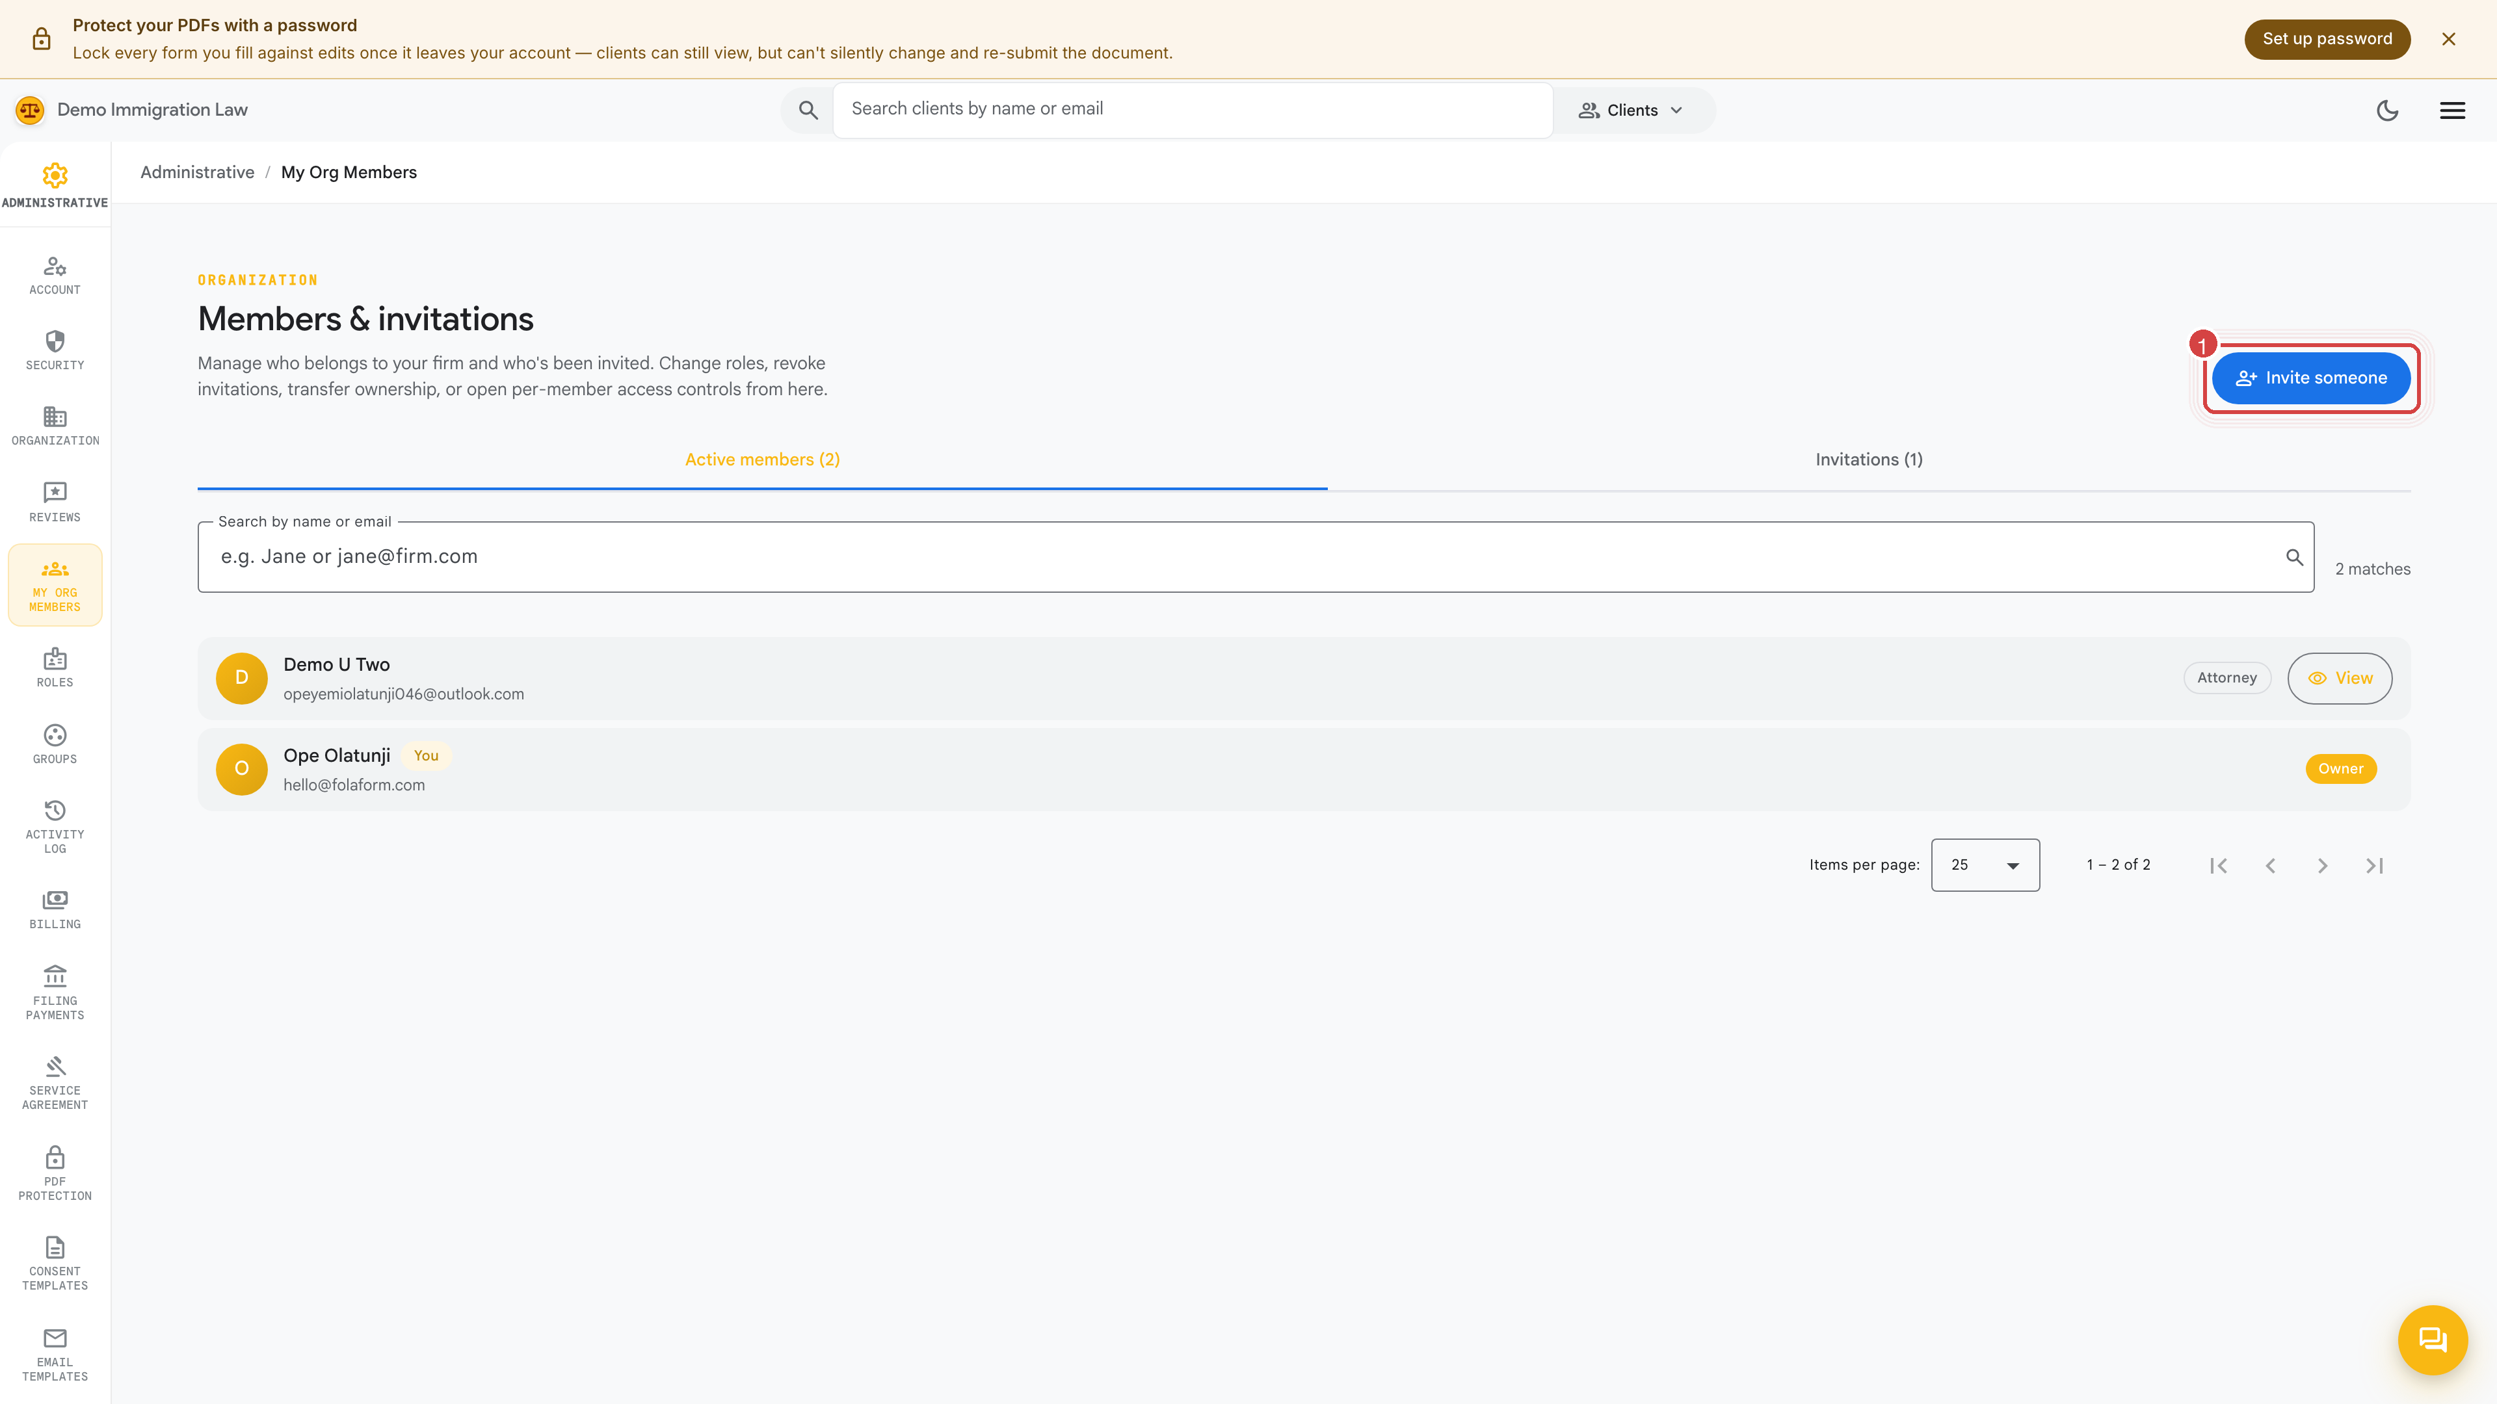Click the Ope Olatunji member name
Viewport: 2497px width, 1404px height.
(x=336, y=756)
